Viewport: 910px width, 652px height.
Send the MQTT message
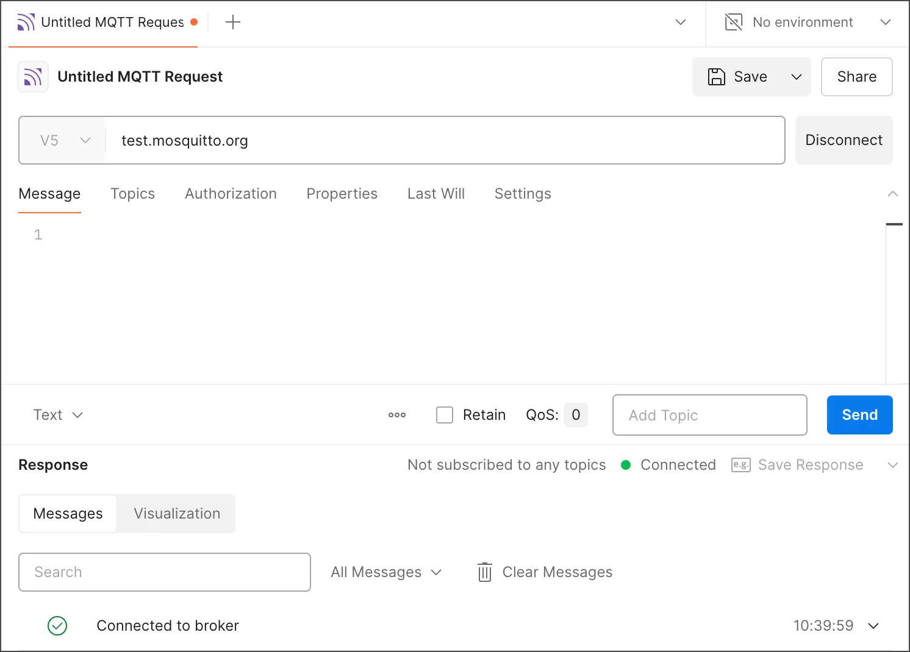[x=860, y=415]
